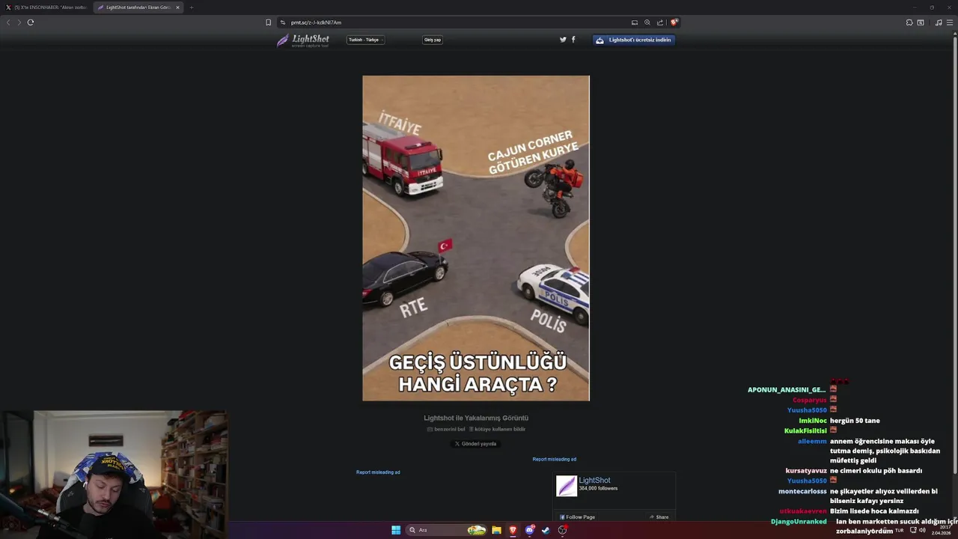The width and height of the screenshot is (958, 539).
Task: Open media control music note icon
Action: tap(939, 22)
